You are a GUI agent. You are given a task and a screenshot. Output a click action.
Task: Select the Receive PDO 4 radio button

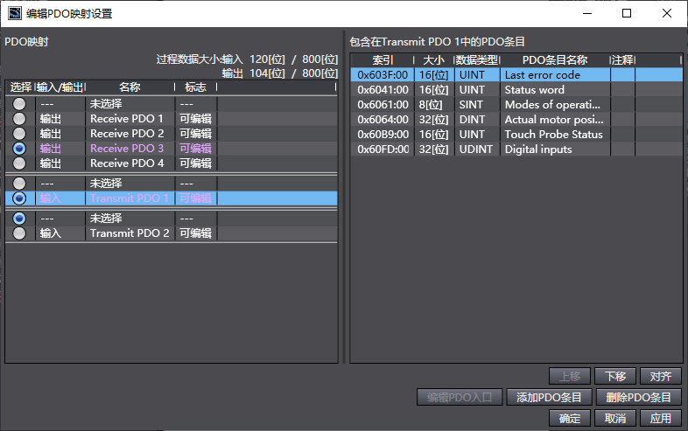coord(19,163)
